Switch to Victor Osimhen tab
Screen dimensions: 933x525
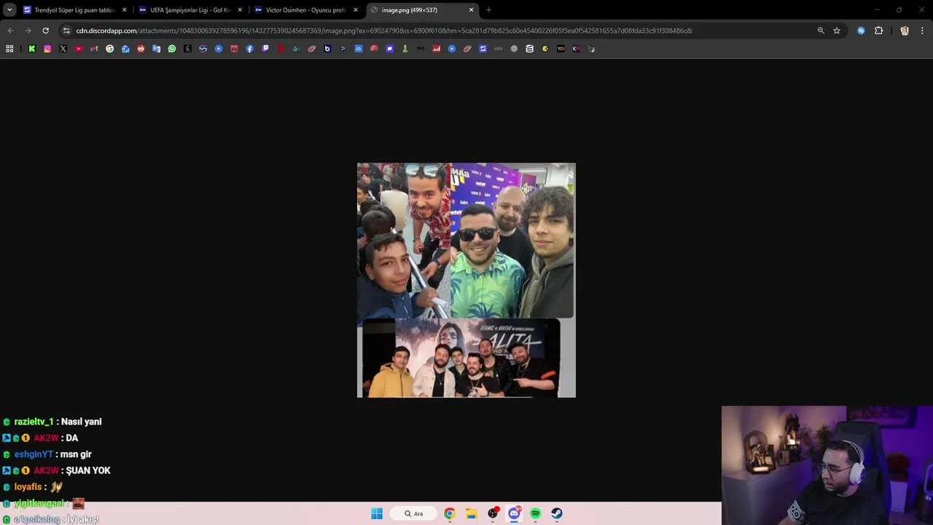point(306,10)
